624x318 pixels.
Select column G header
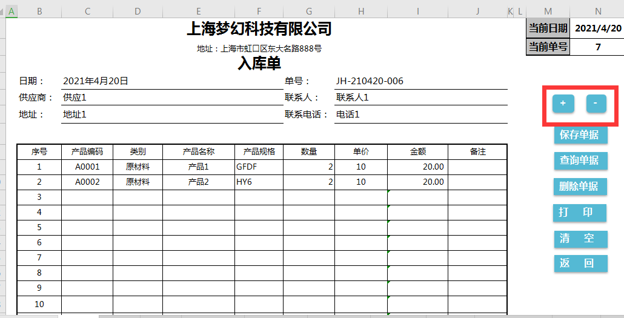[309, 12]
